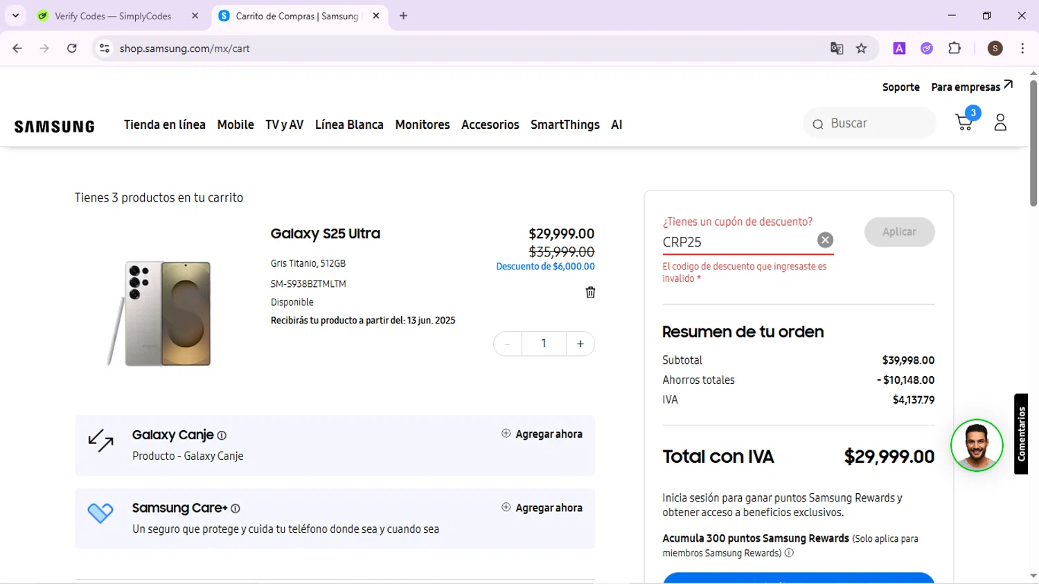Close the Carrito de Compras tab

coord(376,16)
